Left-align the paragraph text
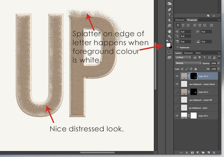224x157 pixels. pos(178,25)
